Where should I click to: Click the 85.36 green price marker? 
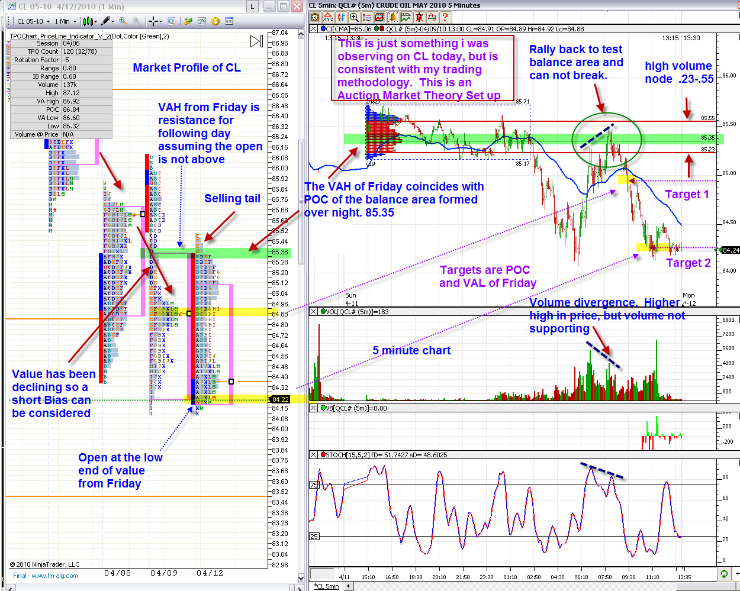click(x=281, y=253)
